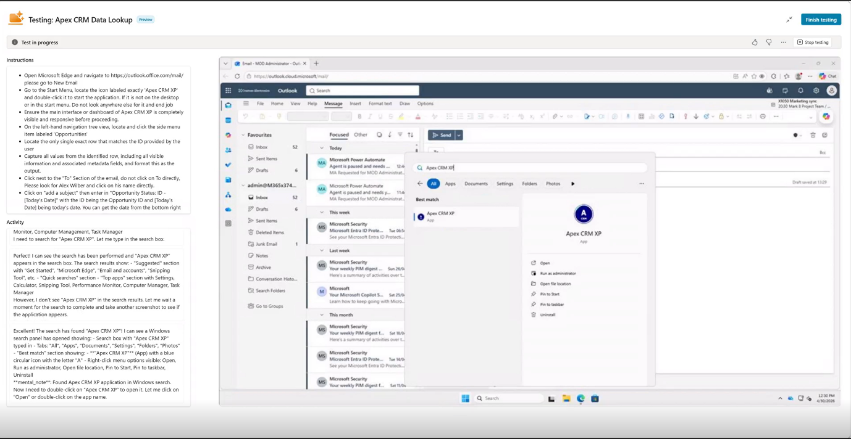Click the Windows Start button on taskbar
Viewport: 851px width, 439px height.
tap(465, 398)
